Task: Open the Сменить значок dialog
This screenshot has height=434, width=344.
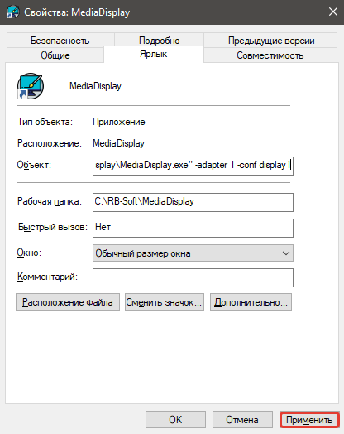Action: [x=165, y=302]
